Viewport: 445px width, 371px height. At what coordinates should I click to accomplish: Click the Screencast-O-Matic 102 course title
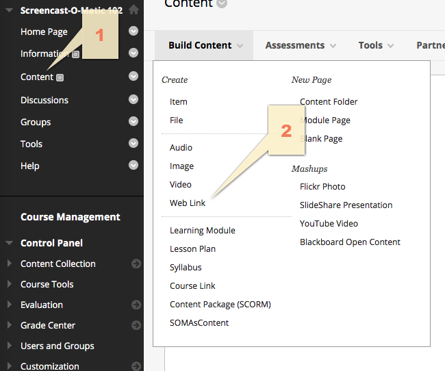point(71,10)
